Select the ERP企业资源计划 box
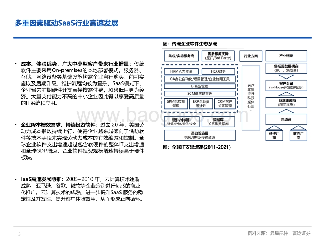 201,104
